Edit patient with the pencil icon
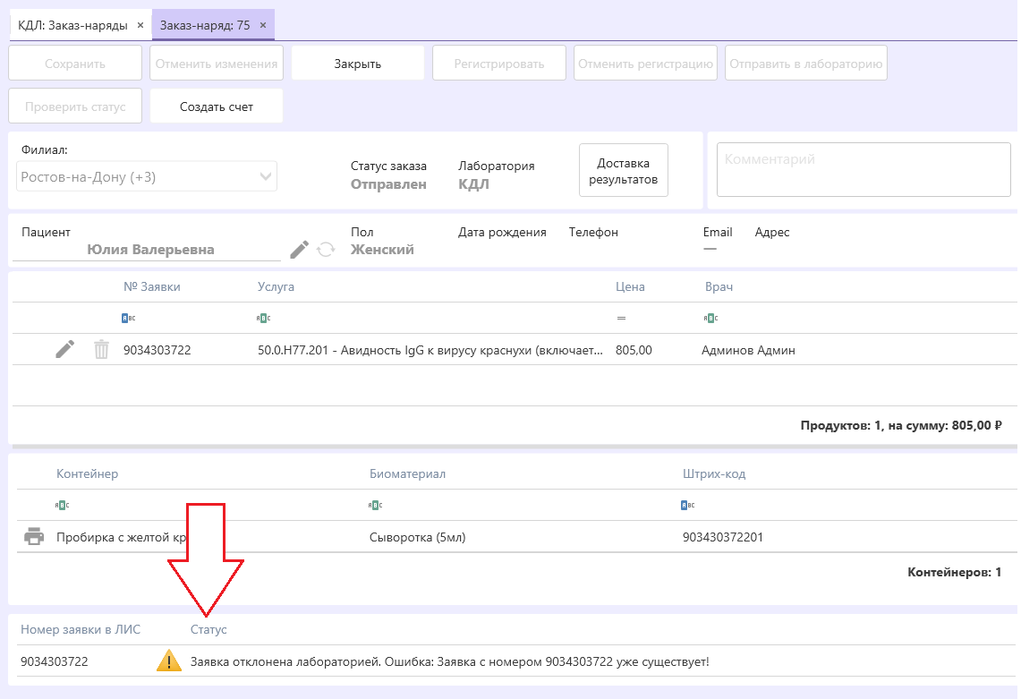The width and height of the screenshot is (1021, 699). 299,250
